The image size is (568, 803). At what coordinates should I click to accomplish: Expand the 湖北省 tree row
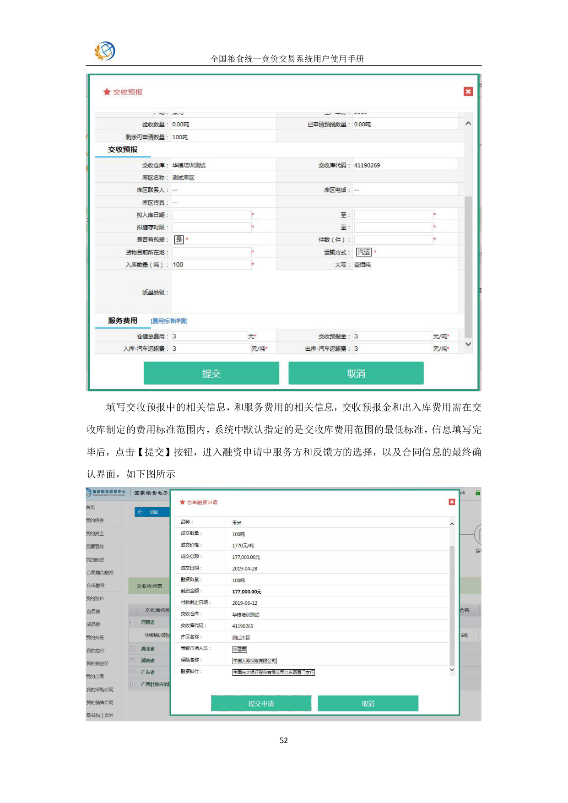coord(133,649)
